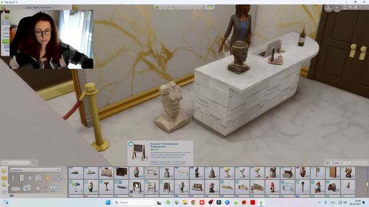
Task: Pick the stone birdbath pedestal in the second catalog row
Action: point(106,187)
